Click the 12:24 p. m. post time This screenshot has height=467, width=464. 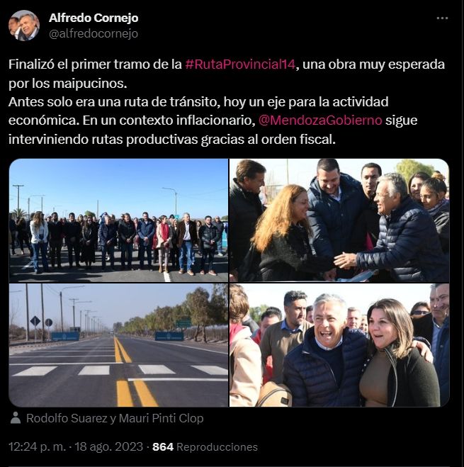[x=37, y=446]
